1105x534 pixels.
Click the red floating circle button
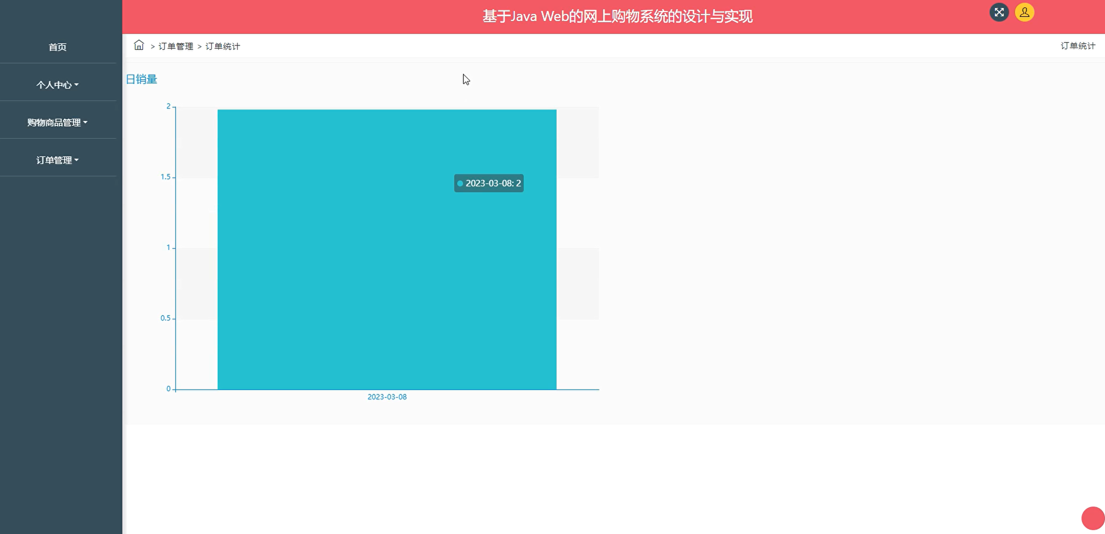(x=1093, y=518)
